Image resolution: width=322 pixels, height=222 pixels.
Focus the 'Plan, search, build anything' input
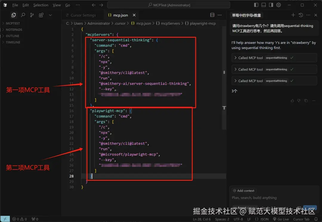(x=274, y=198)
